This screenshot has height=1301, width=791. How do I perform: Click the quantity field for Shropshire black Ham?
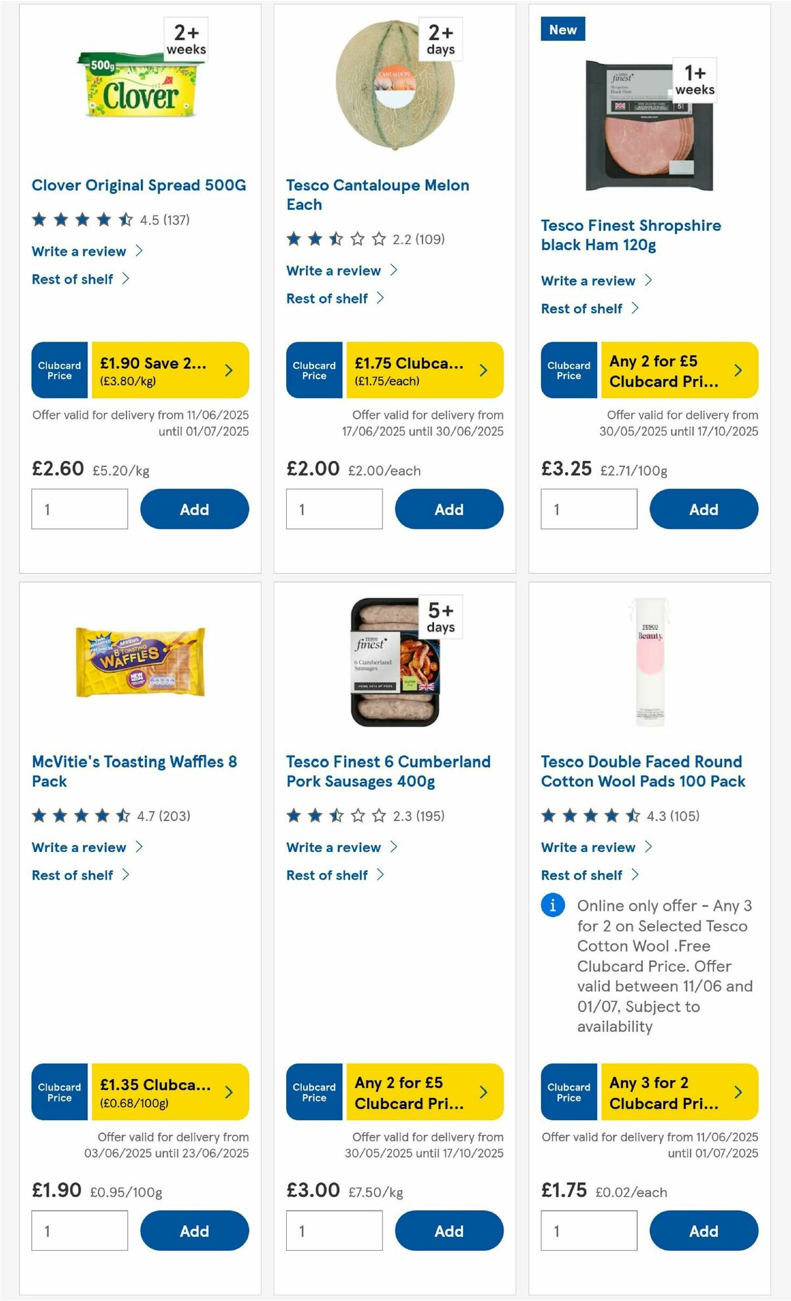pos(589,509)
